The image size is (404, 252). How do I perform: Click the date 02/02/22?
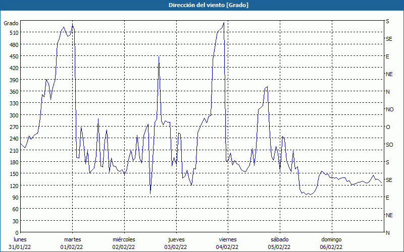124,247
